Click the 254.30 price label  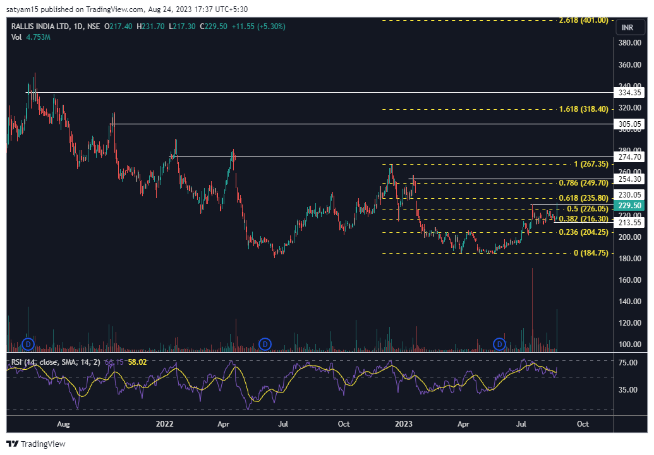[x=629, y=179]
